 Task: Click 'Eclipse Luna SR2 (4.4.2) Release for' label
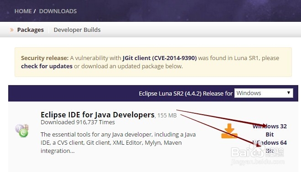pos(185,94)
